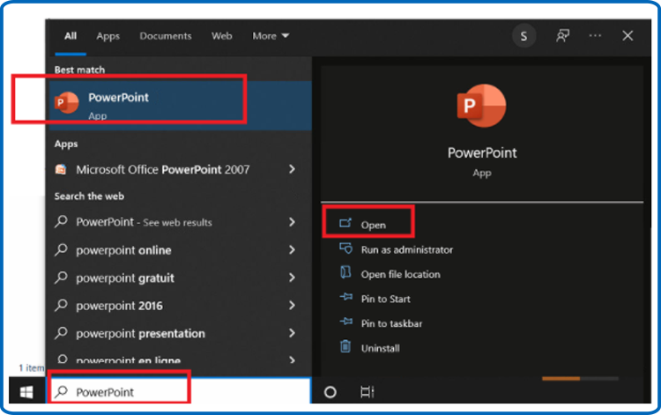Switch to the All tab
The width and height of the screenshot is (661, 415).
71,36
